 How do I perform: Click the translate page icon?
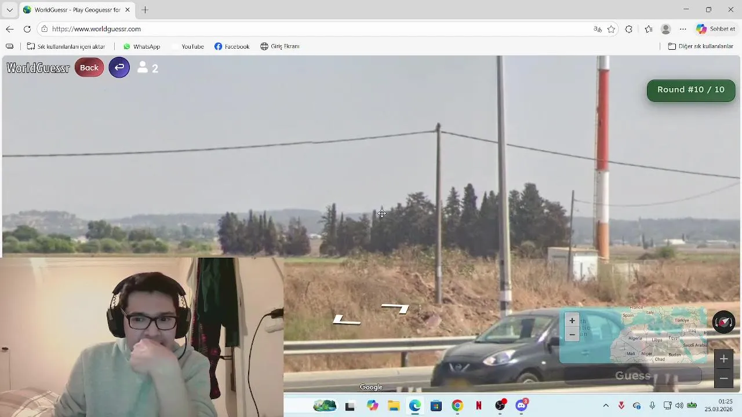pos(598,29)
